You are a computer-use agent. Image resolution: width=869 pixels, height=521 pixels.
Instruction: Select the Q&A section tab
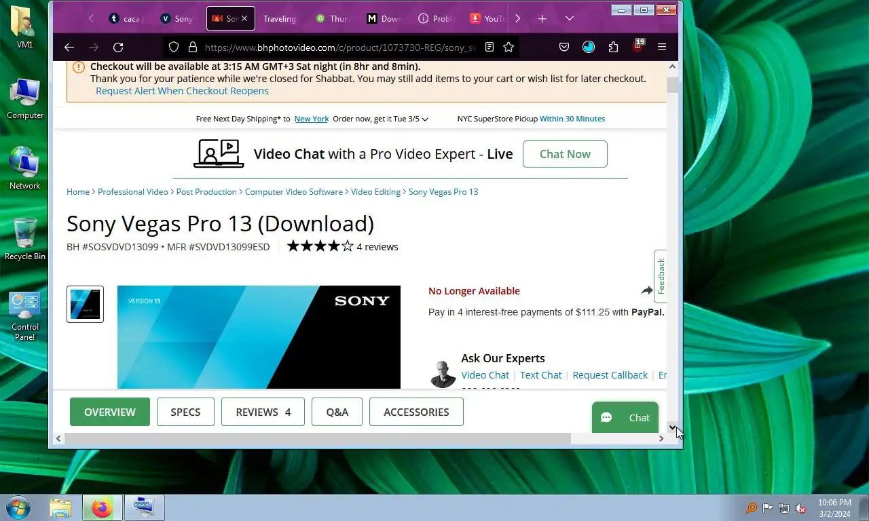pyautogui.click(x=337, y=412)
